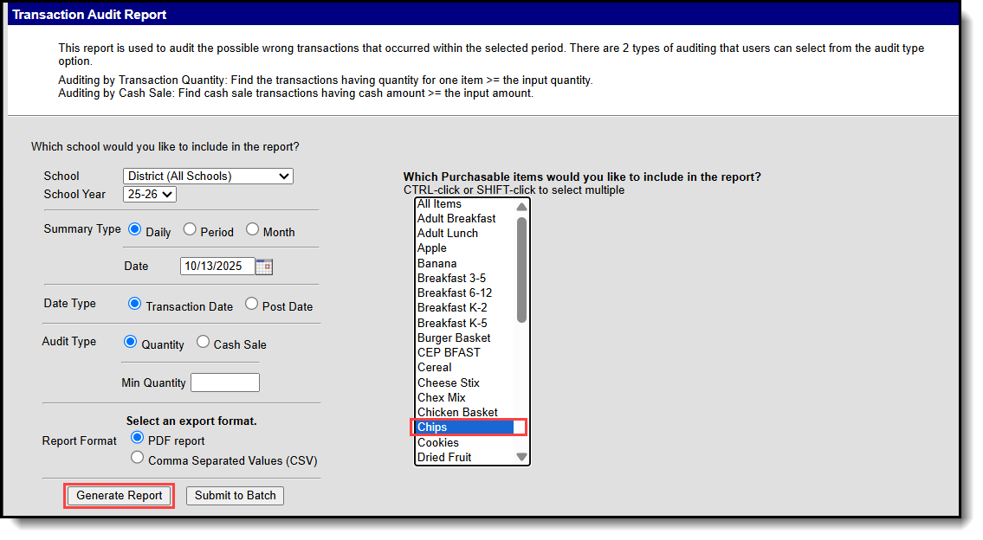Expand the district school list
Image resolution: width=983 pixels, height=540 pixels.
208,176
